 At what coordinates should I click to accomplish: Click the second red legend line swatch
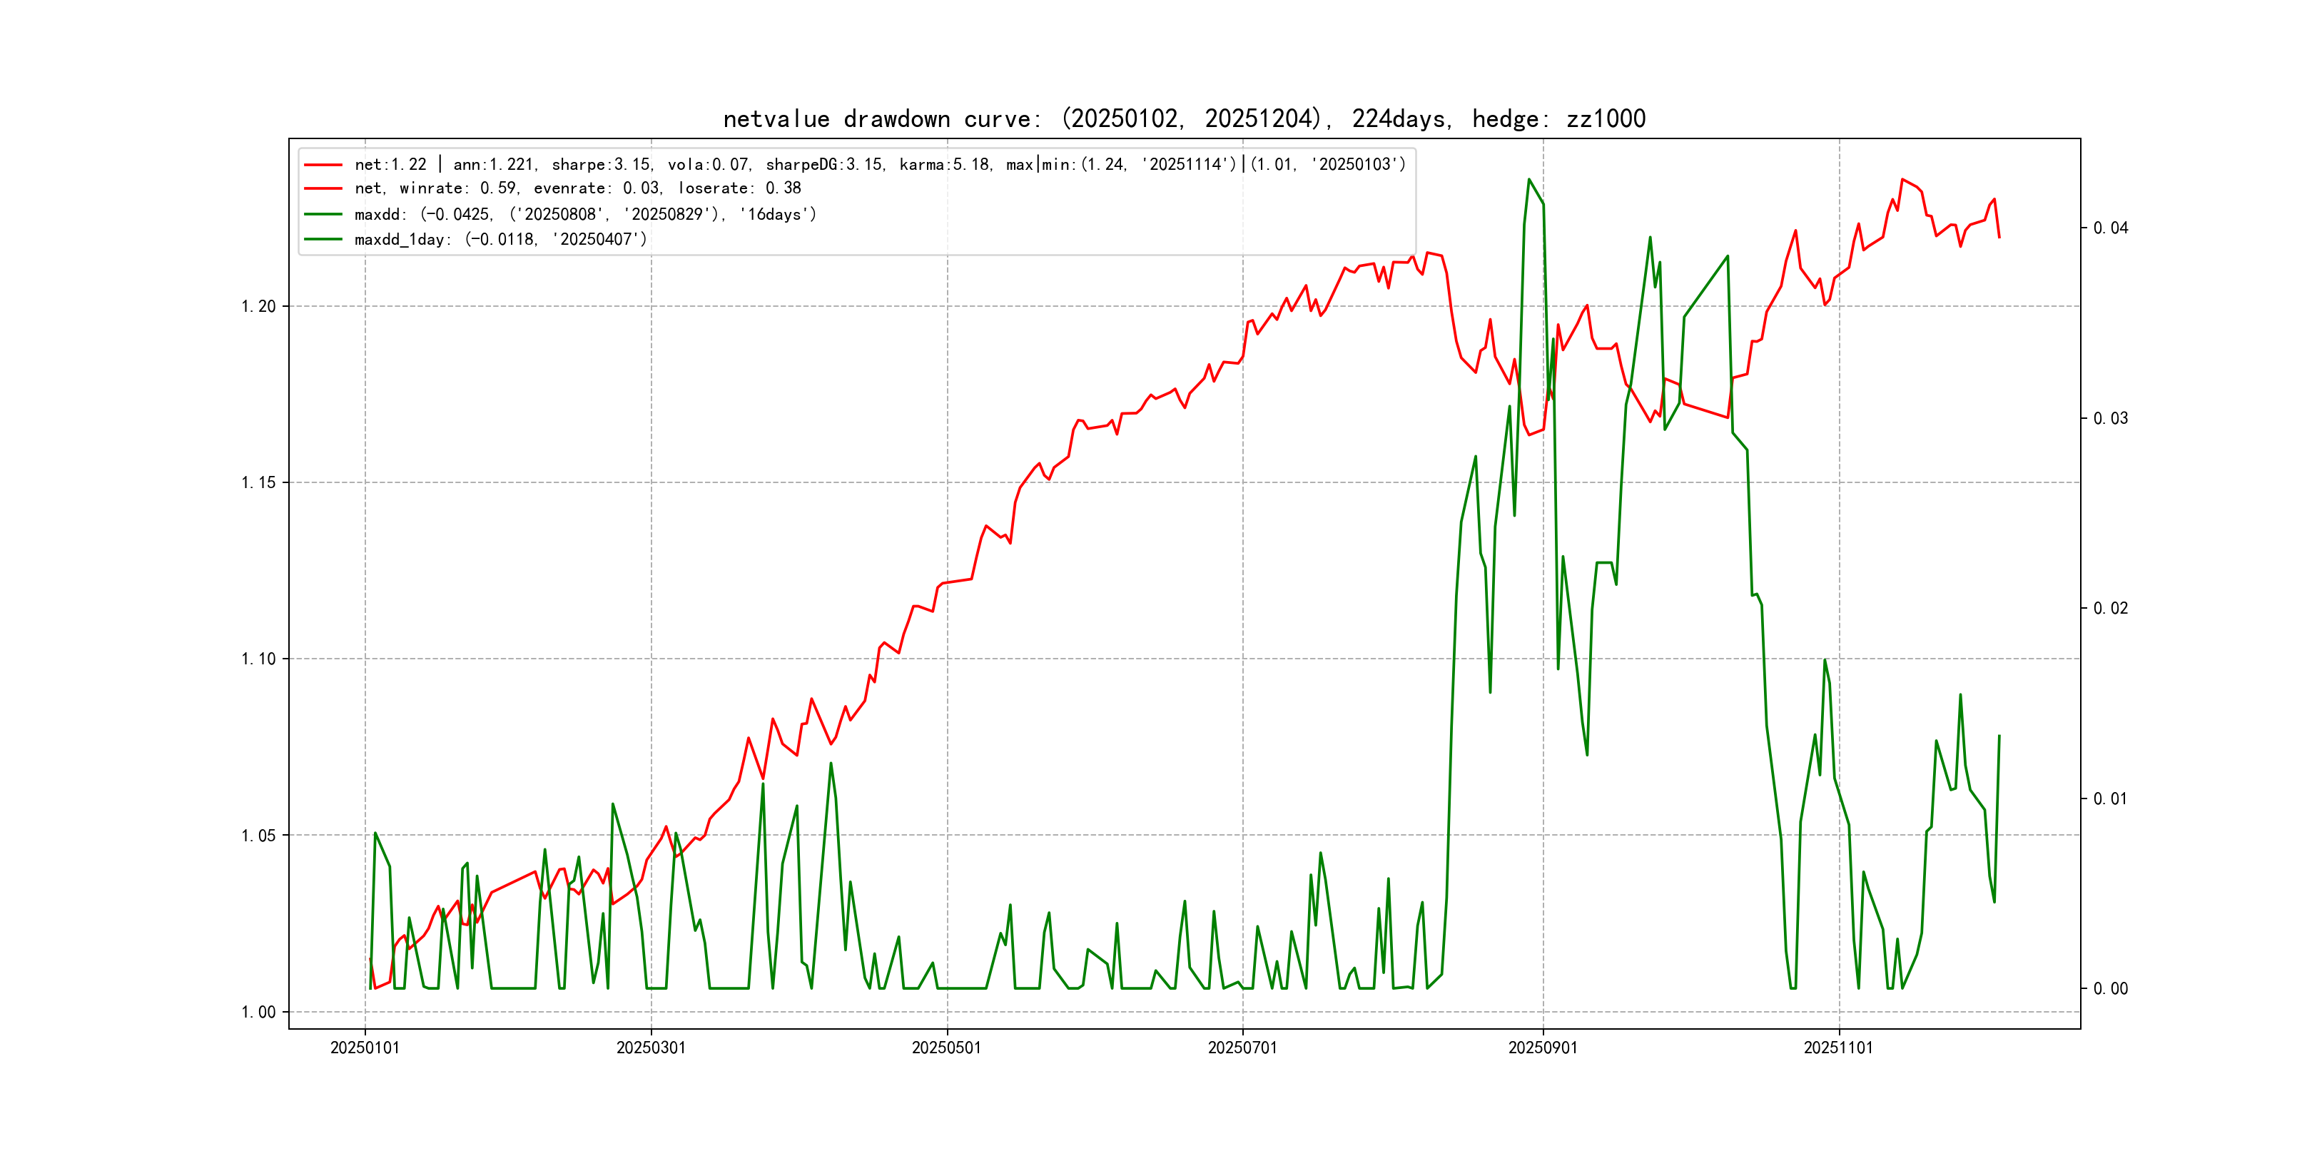click(x=323, y=188)
